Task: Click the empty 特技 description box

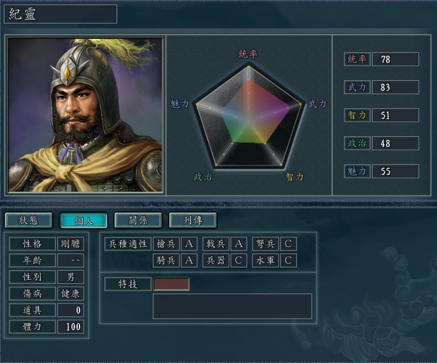Action: [x=232, y=306]
